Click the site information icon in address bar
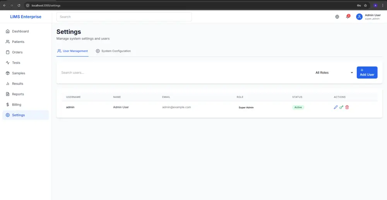The image size is (387, 200). pyautogui.click(x=27, y=5)
